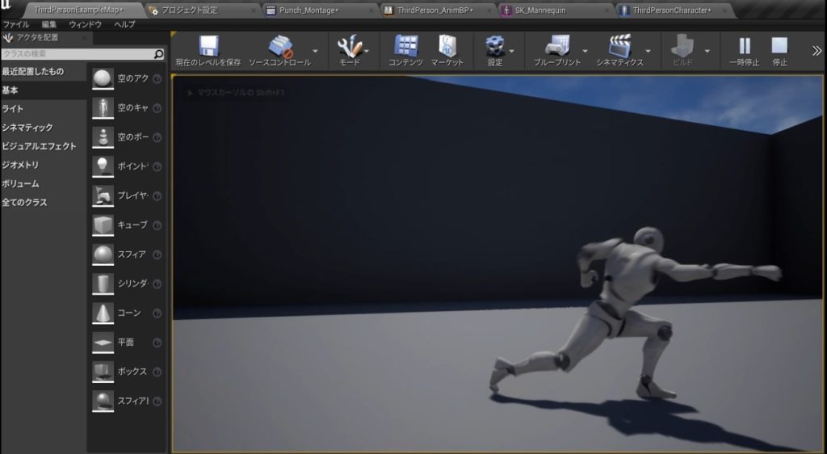The image size is (827, 454).
Task: Choose ジオメトリ category
Action: (20, 165)
